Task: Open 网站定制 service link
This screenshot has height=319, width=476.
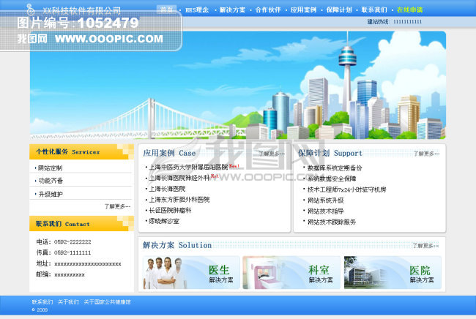Action: pos(50,168)
